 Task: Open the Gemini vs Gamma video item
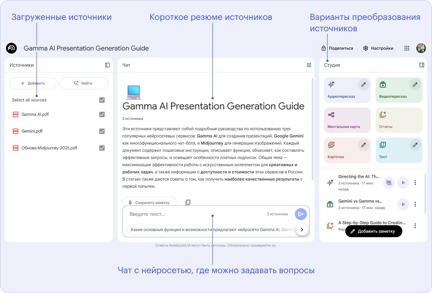(362, 204)
